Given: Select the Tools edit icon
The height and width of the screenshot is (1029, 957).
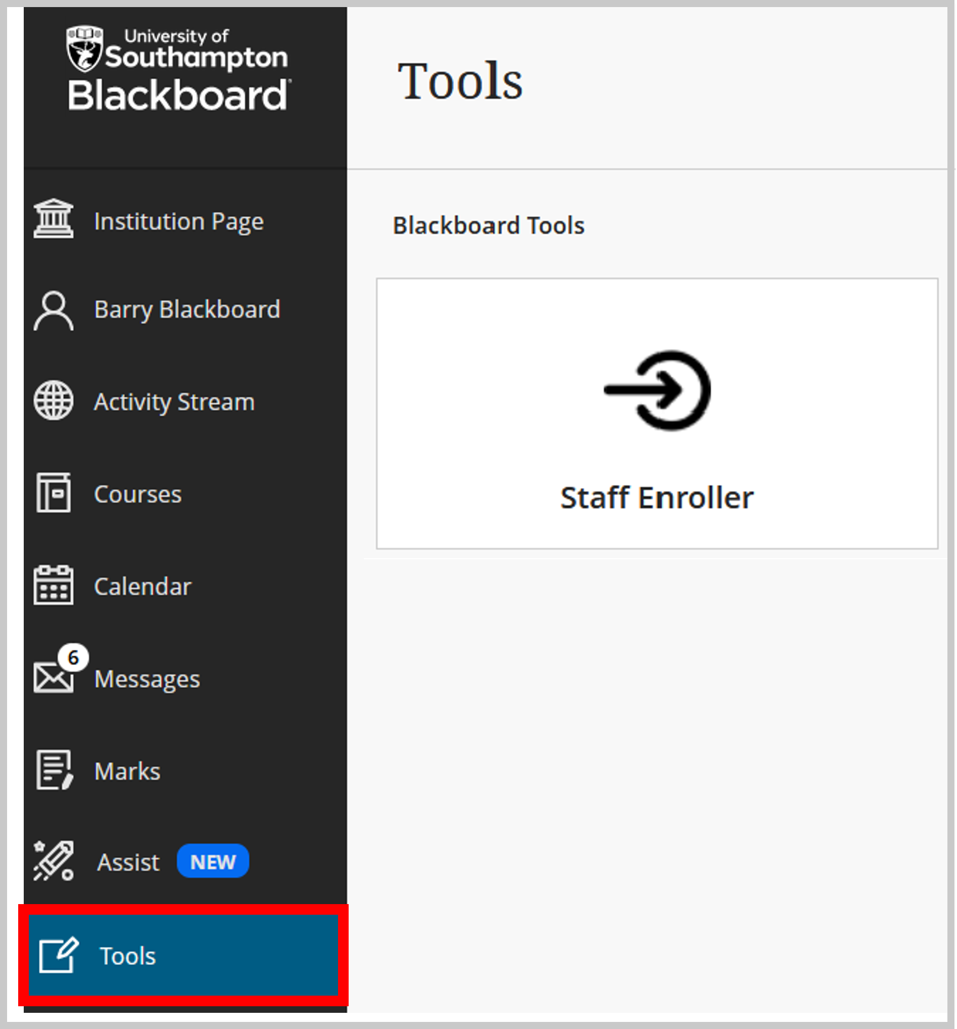Looking at the screenshot, I should pyautogui.click(x=58, y=955).
